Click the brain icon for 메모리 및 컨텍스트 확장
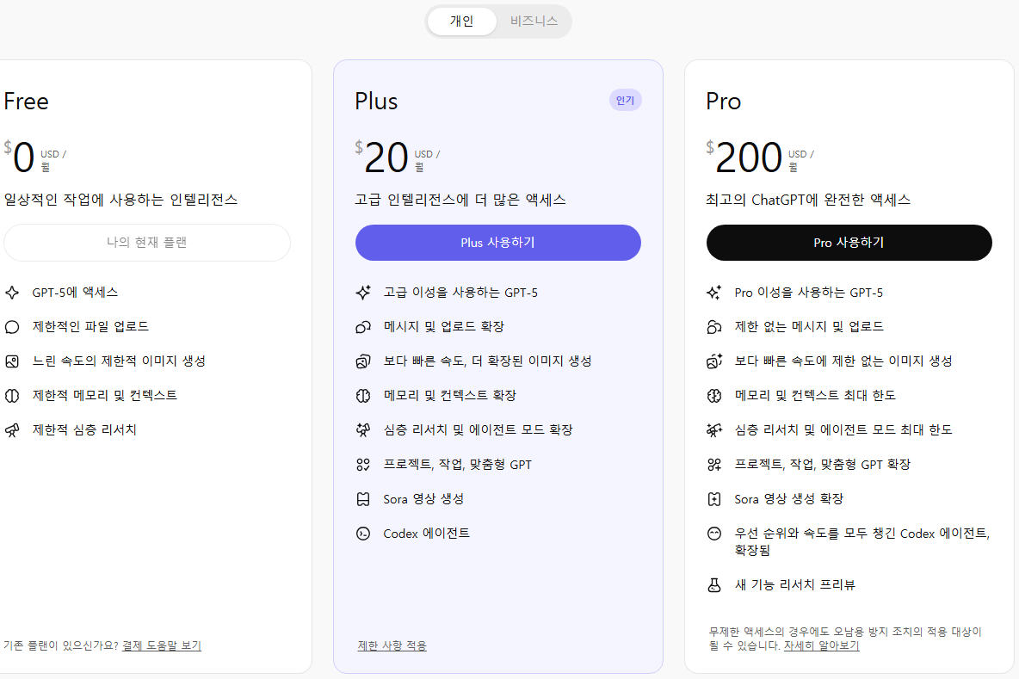 (x=363, y=396)
